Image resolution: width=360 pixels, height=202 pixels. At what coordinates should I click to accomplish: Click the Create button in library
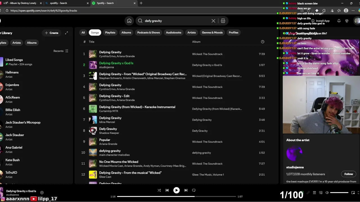pyautogui.click(x=51, y=33)
